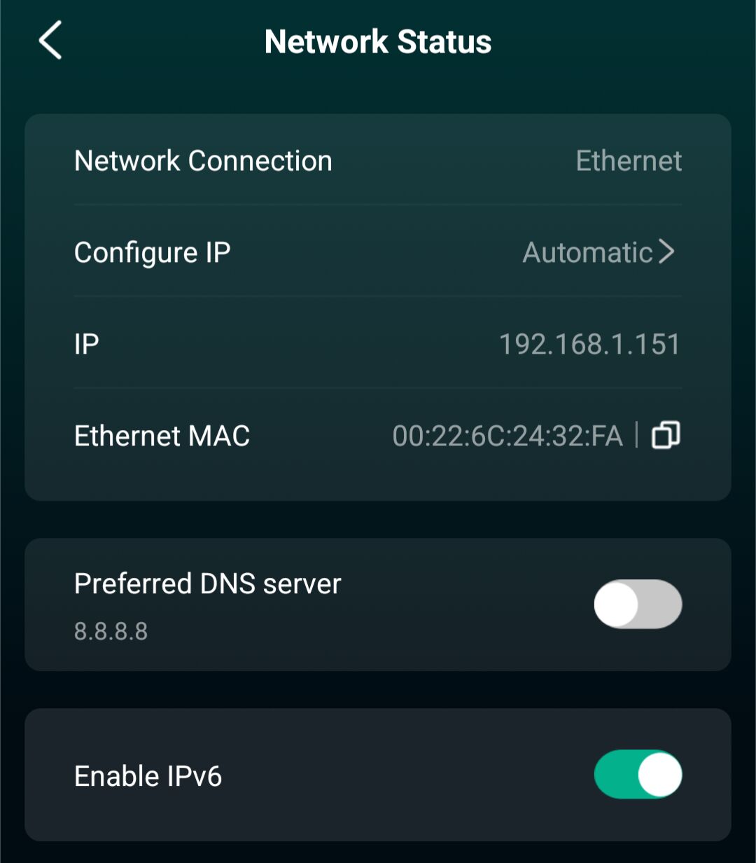Expand the Configure IP chevron arrow
The image size is (756, 863).
tap(666, 252)
